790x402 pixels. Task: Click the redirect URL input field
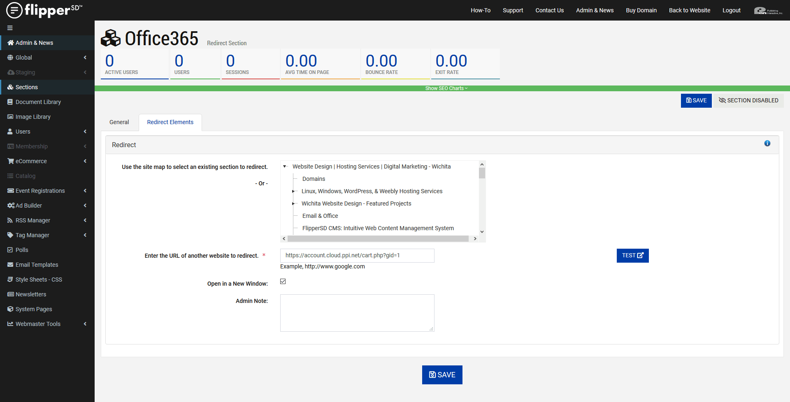(x=357, y=256)
